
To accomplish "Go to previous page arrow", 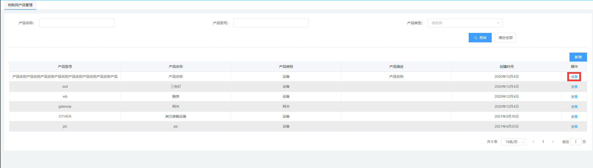I will click(533, 142).
